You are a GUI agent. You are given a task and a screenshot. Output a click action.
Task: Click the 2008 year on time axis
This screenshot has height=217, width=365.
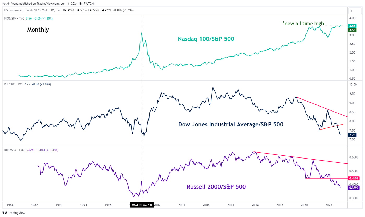click(206, 205)
